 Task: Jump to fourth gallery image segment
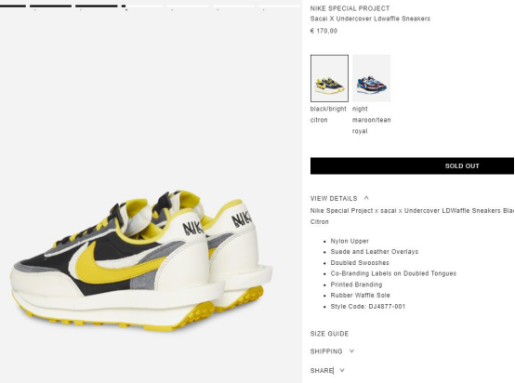(142, 6)
